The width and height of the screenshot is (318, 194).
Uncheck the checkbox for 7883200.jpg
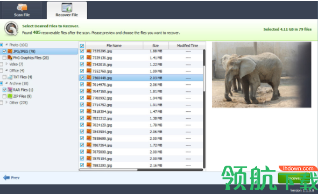pos(82,165)
